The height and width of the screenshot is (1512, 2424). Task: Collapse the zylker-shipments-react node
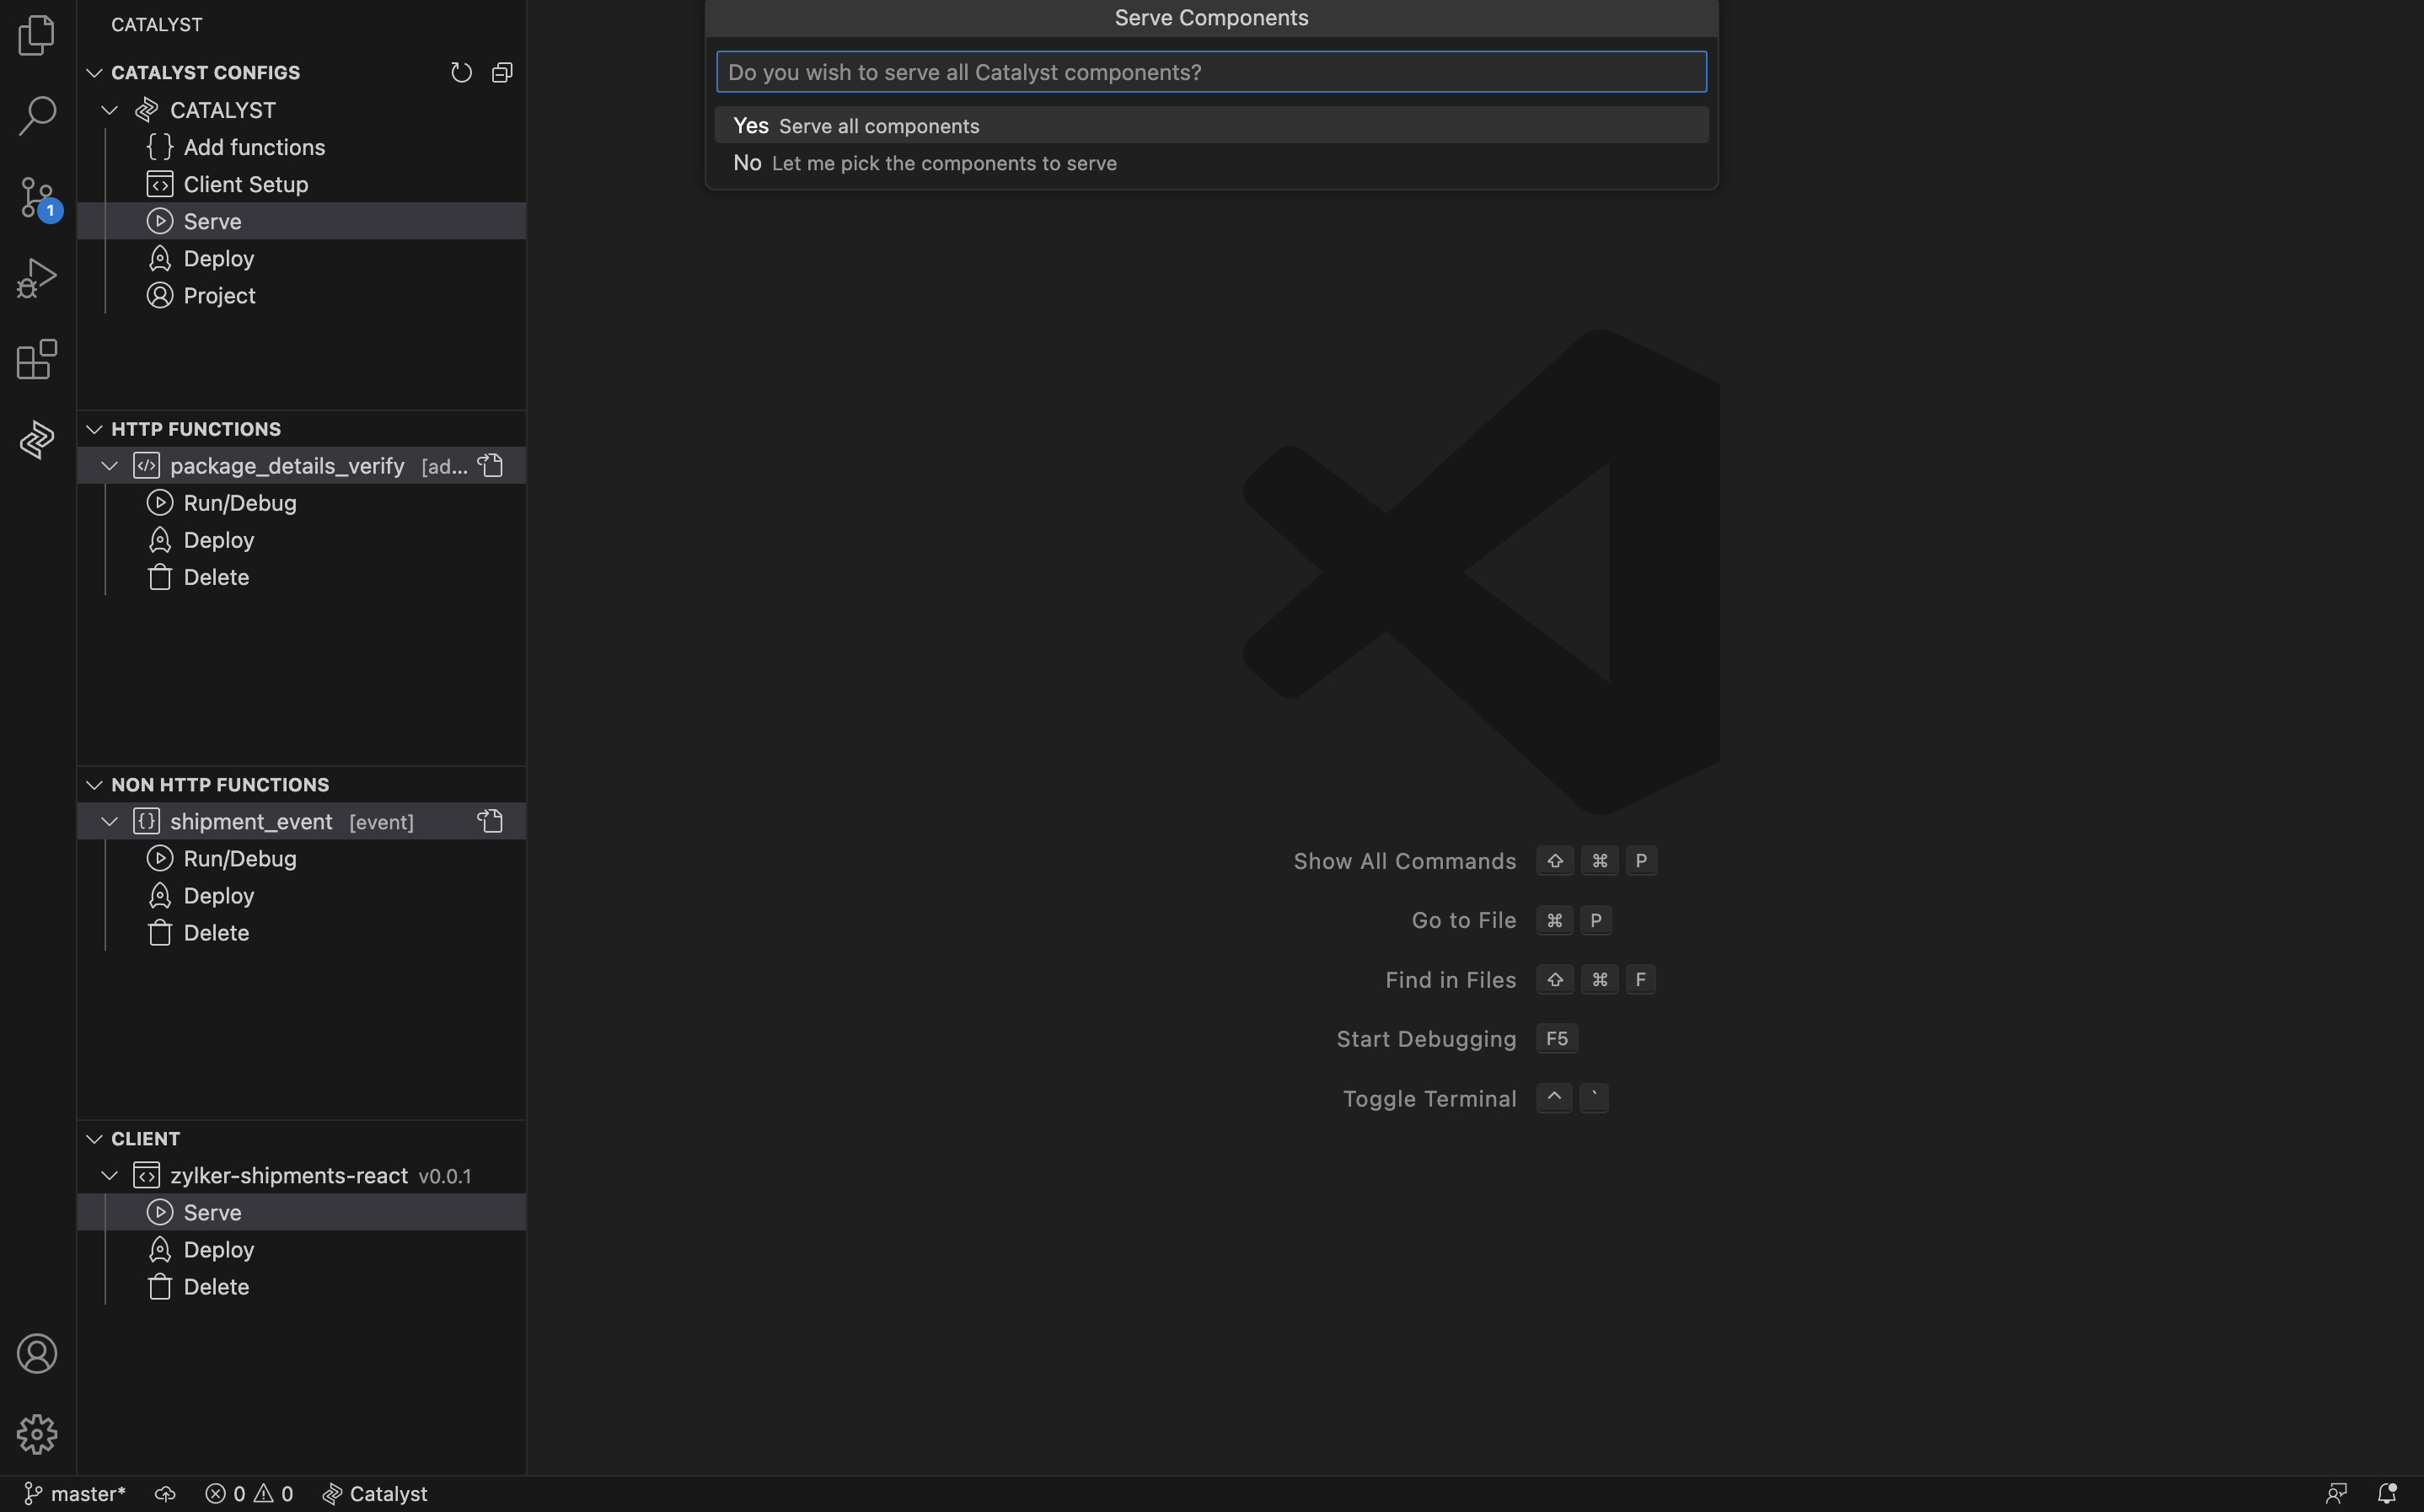click(x=110, y=1176)
